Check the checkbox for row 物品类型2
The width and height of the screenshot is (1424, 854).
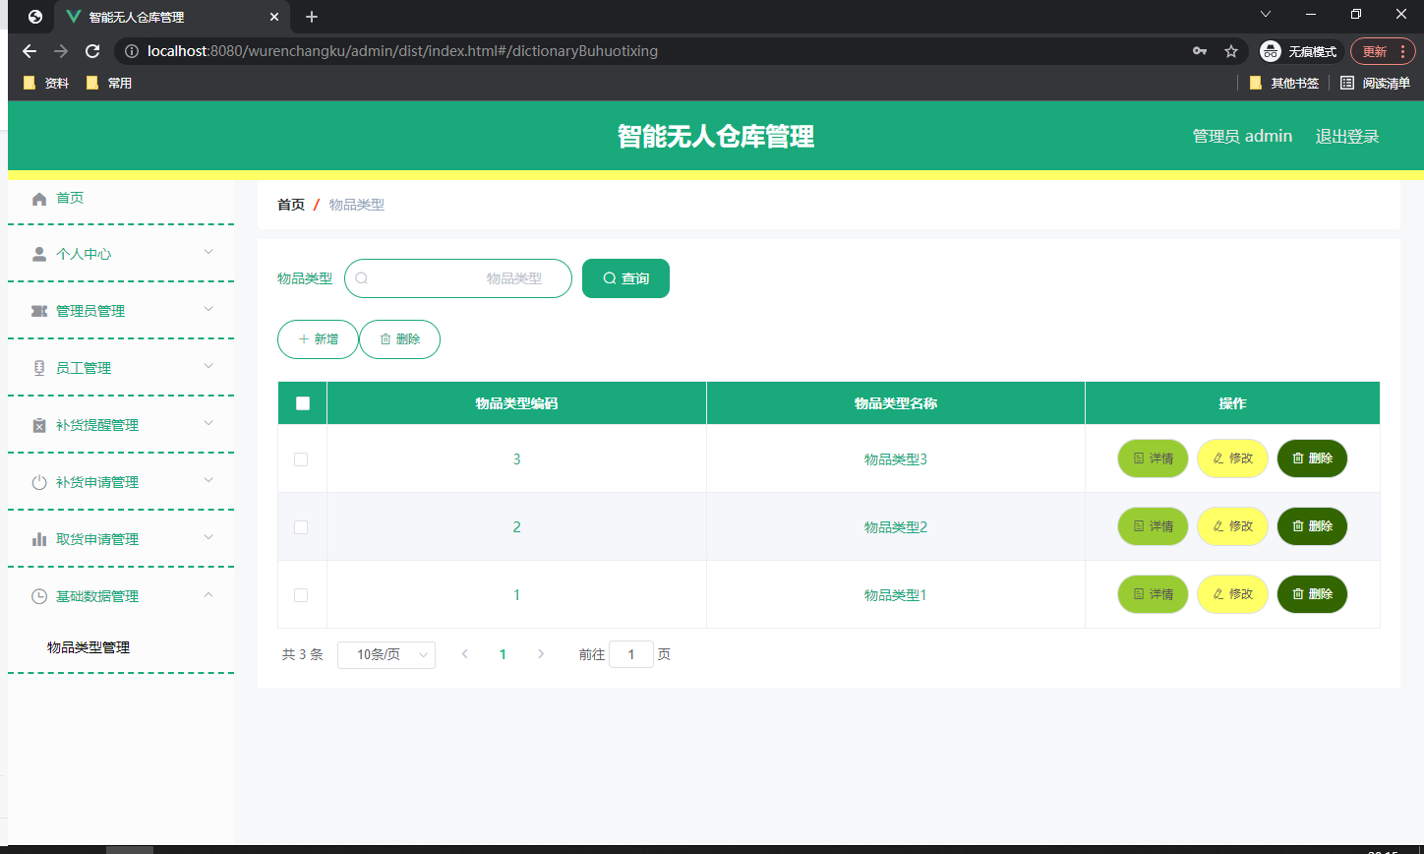pyautogui.click(x=301, y=527)
